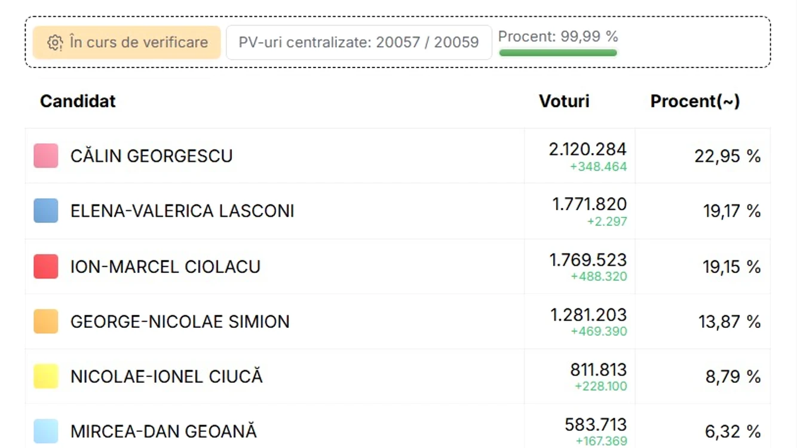Select the PV-uri centralizate counter box
797x448 pixels.
[x=358, y=42]
